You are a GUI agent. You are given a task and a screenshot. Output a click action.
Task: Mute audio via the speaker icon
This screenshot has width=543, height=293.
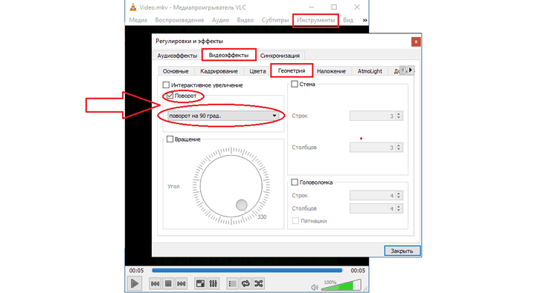315,287
